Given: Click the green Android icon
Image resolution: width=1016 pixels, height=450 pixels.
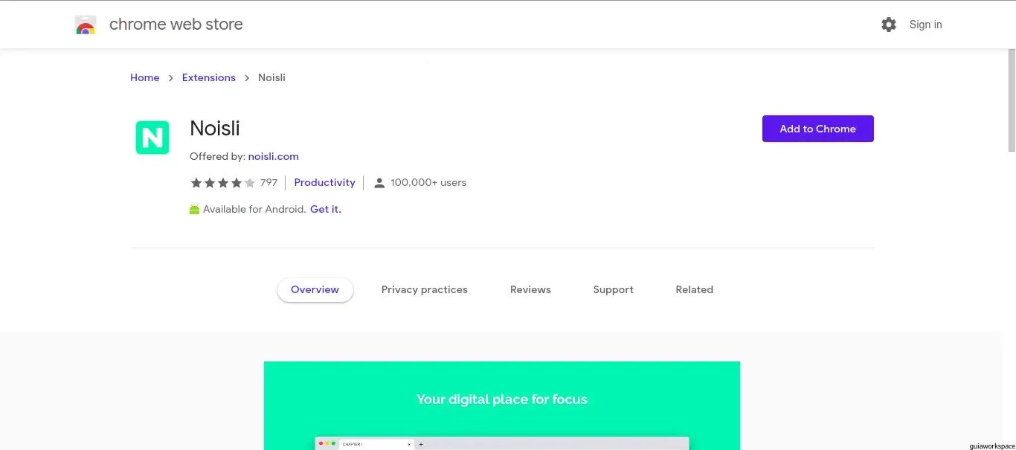Looking at the screenshot, I should [x=195, y=210].
